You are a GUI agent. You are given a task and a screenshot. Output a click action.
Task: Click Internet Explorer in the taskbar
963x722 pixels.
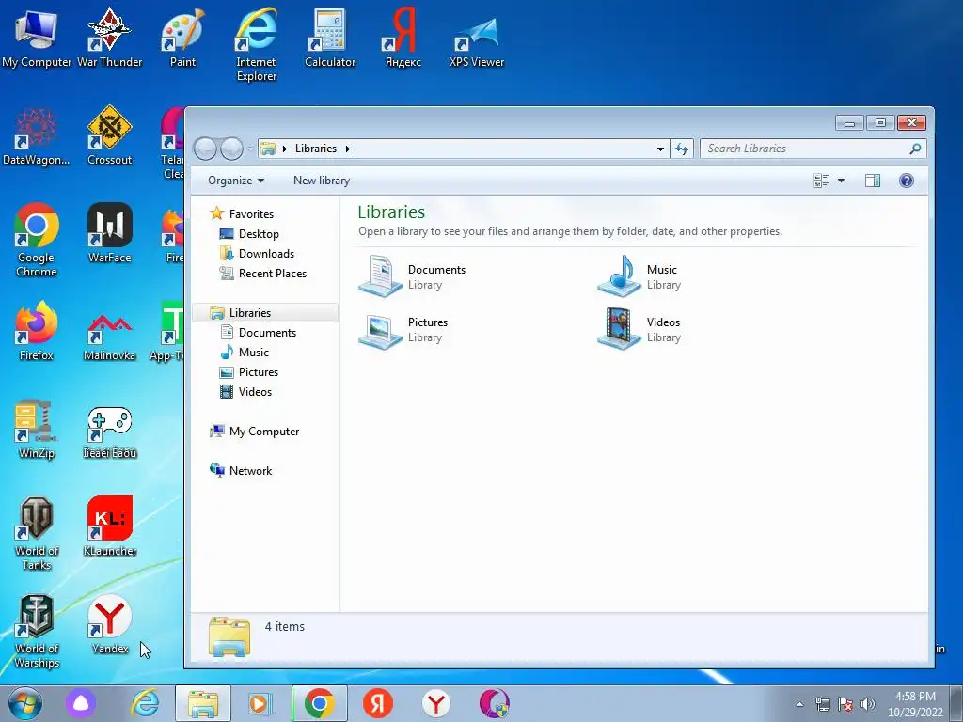click(x=145, y=703)
